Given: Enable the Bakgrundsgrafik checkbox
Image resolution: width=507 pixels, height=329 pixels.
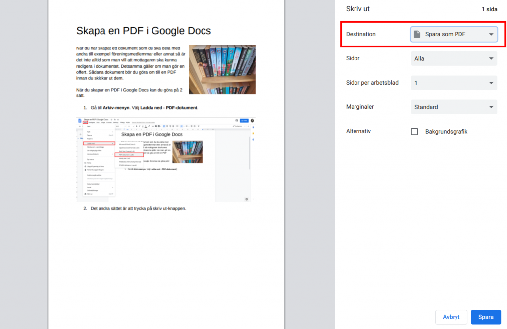Looking at the screenshot, I should pos(414,132).
